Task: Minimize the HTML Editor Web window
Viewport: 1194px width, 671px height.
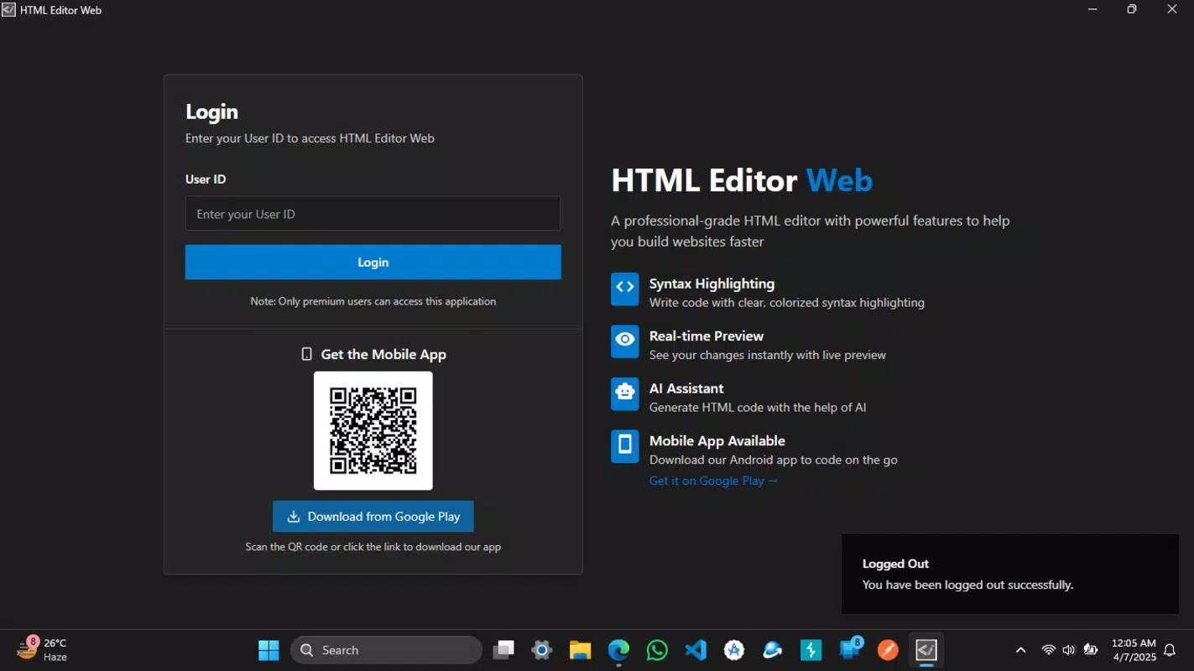Action: 1092,9
